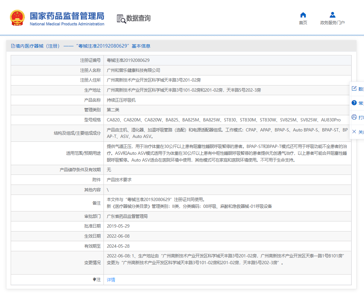Select the backslash value under 其他内容
This screenshot has height=293, width=364.
point(108,190)
